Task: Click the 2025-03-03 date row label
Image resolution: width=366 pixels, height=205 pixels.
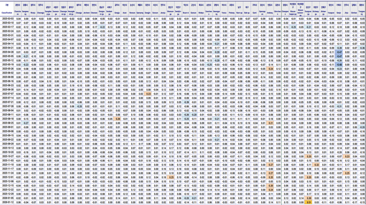Action: click(7, 19)
